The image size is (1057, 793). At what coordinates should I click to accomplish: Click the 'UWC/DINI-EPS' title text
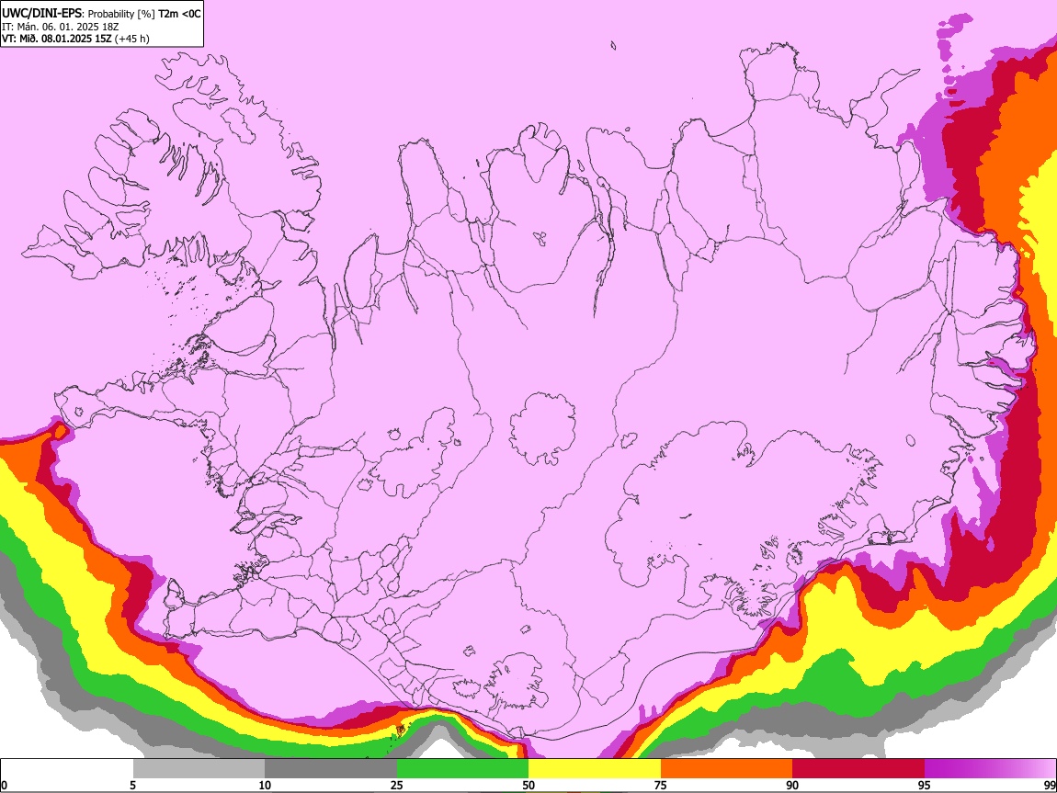41,13
